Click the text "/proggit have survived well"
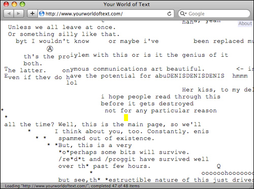 [x=156, y=159]
